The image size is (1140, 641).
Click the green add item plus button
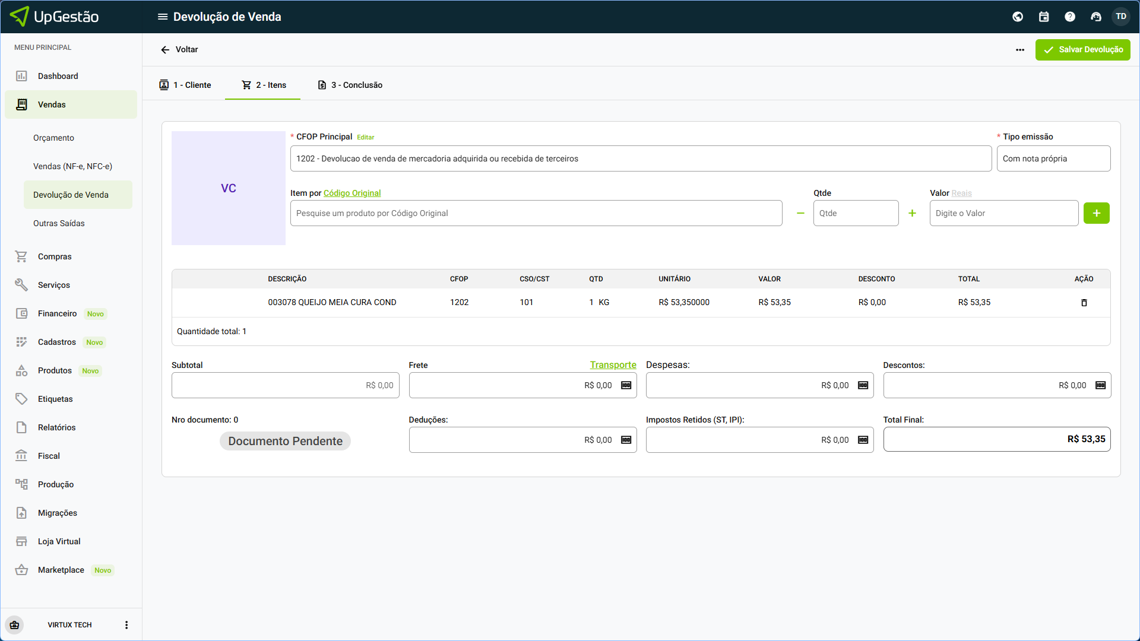tap(1096, 213)
